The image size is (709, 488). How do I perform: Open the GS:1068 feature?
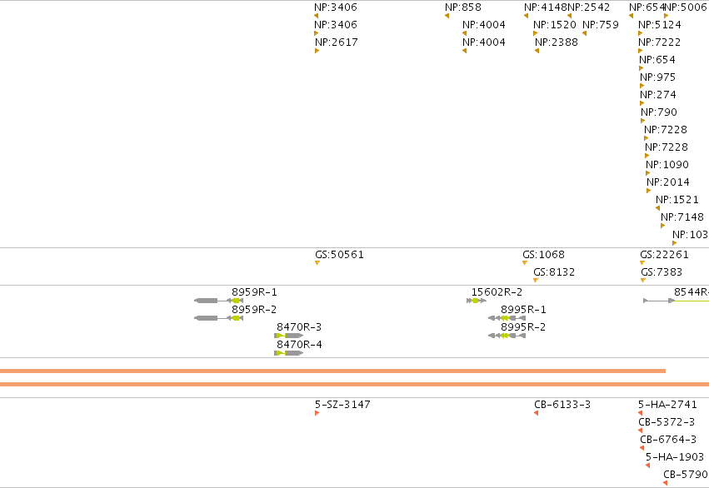(543, 255)
